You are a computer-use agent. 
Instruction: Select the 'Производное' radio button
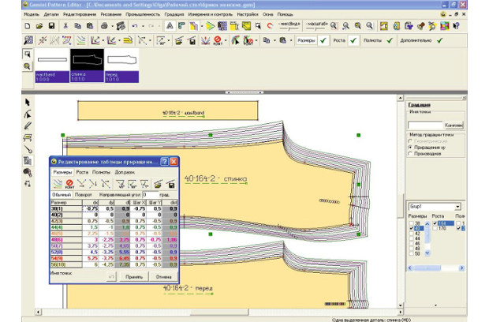(x=410, y=154)
